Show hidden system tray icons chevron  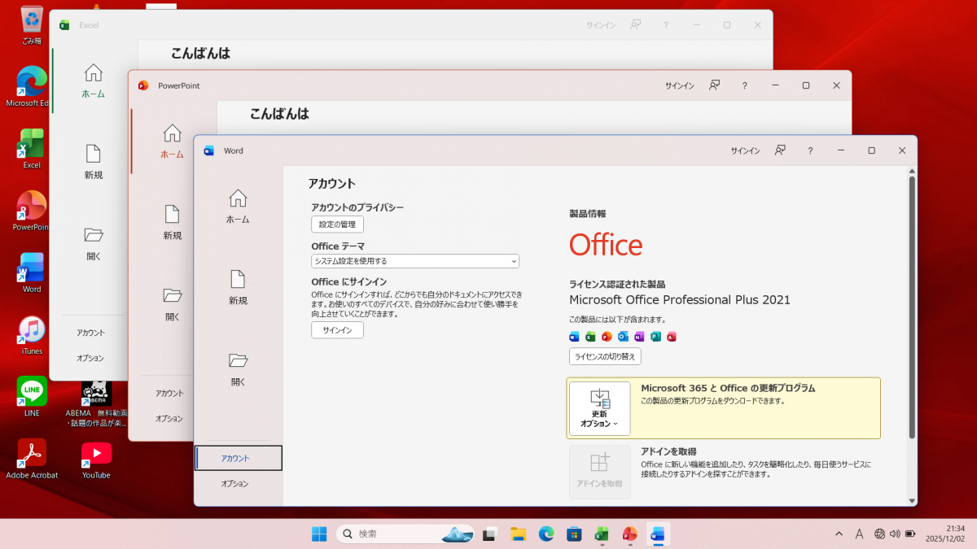tap(839, 534)
